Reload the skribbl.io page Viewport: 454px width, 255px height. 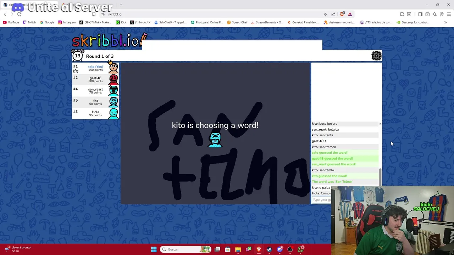pos(19,14)
